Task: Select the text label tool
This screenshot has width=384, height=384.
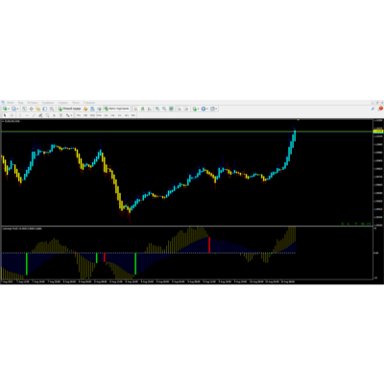Action: tap(54, 115)
